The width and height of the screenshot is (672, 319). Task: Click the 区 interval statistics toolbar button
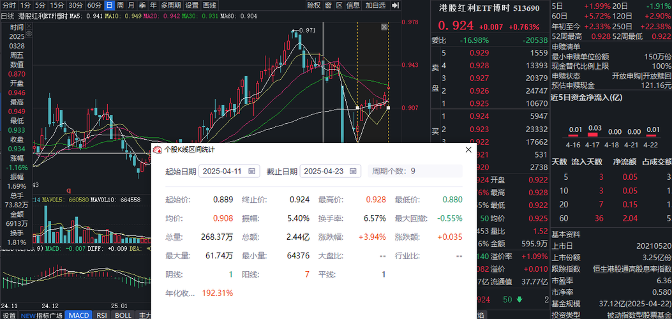339,5
